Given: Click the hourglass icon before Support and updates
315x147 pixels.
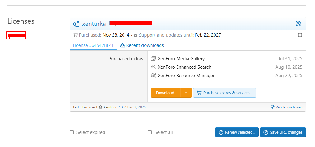Looking at the screenshot, I should click(135, 35).
